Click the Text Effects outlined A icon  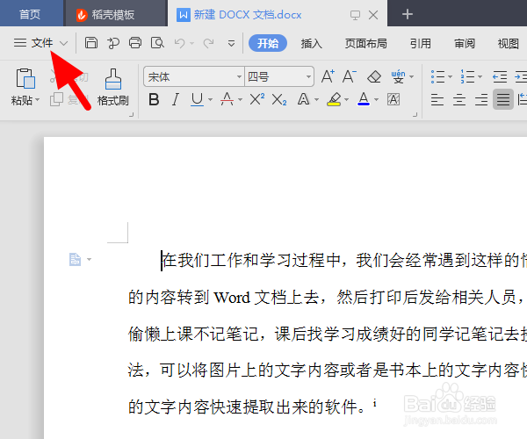(x=304, y=99)
